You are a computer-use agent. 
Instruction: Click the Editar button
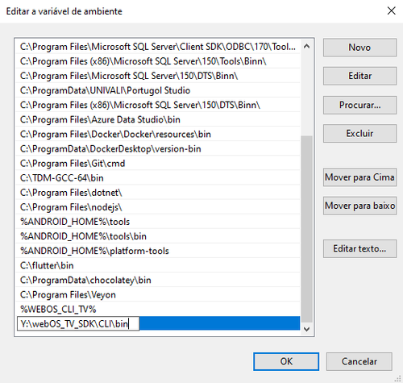click(359, 76)
